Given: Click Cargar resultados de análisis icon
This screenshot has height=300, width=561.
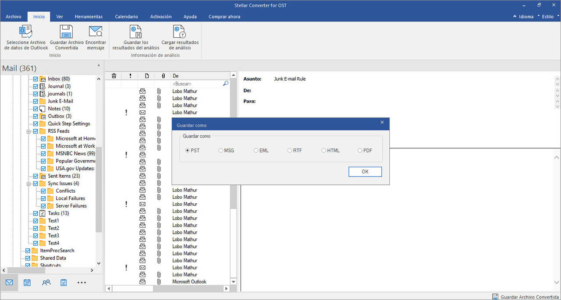Looking at the screenshot, I should pyautogui.click(x=180, y=32).
